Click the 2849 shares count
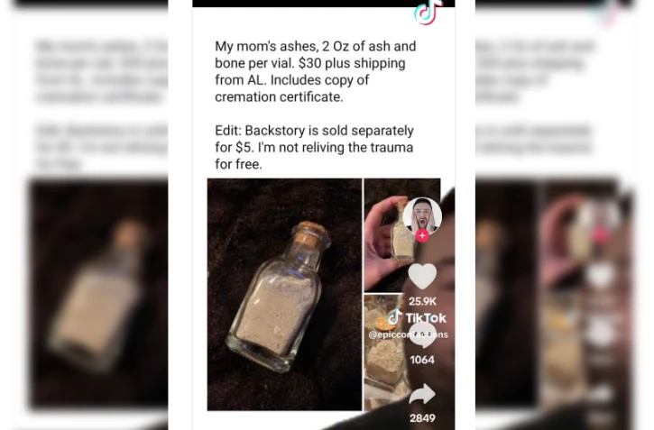This screenshot has width=654, height=430. click(422, 418)
